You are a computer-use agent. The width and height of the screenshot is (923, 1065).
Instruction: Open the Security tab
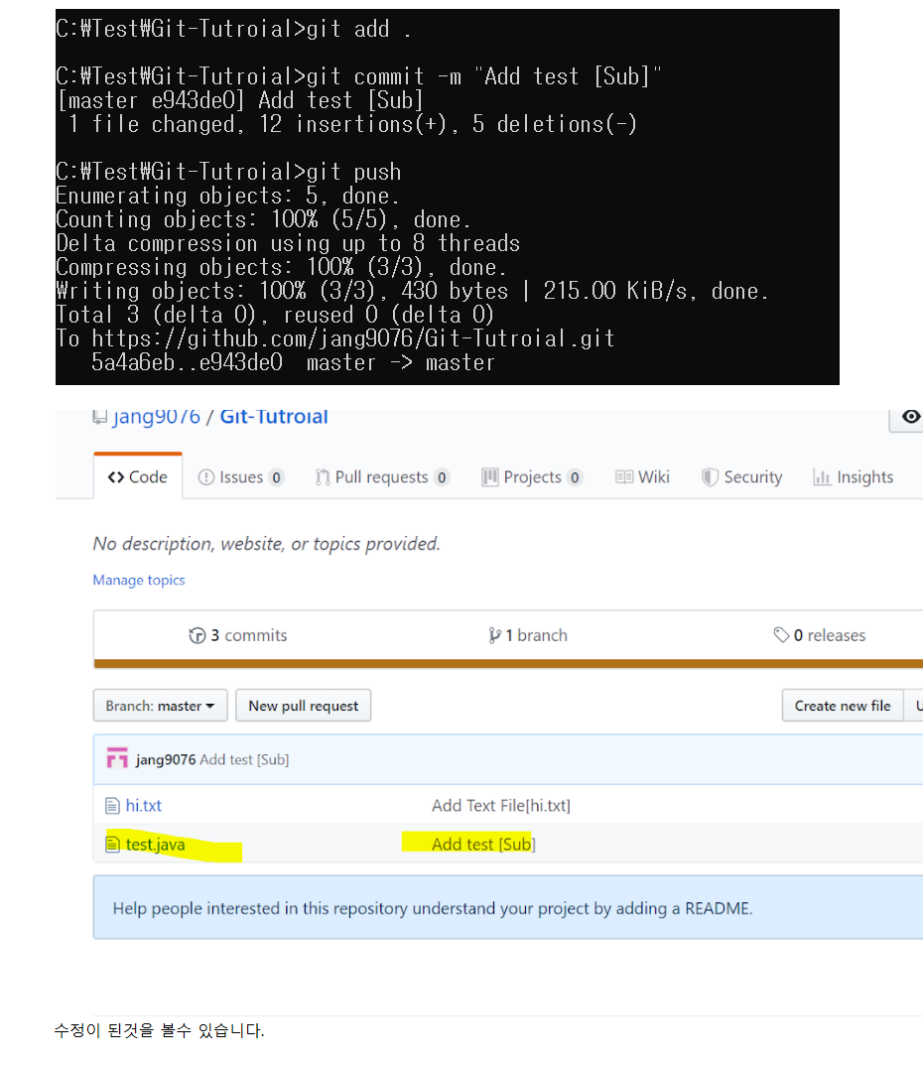741,477
